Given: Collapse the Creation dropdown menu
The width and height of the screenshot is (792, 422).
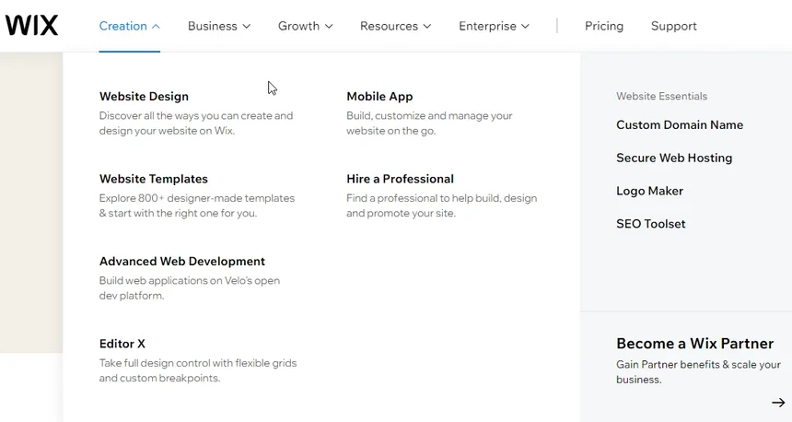Looking at the screenshot, I should click(x=129, y=26).
